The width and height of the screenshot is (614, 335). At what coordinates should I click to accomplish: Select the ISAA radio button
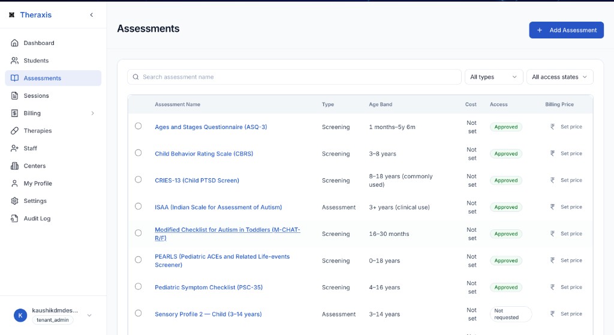click(x=139, y=206)
